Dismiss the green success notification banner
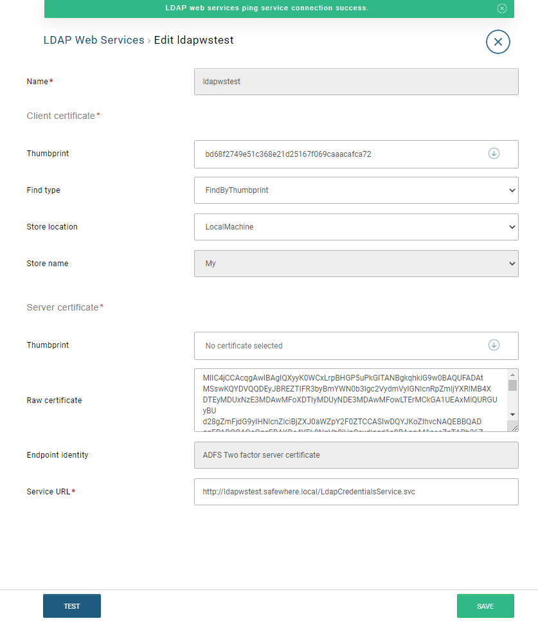 (503, 8)
